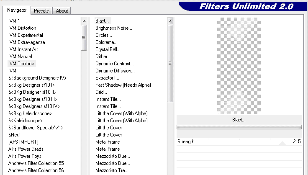This screenshot has width=308, height=175.
Task: Choose the Dither... filter
Action: (103, 57)
